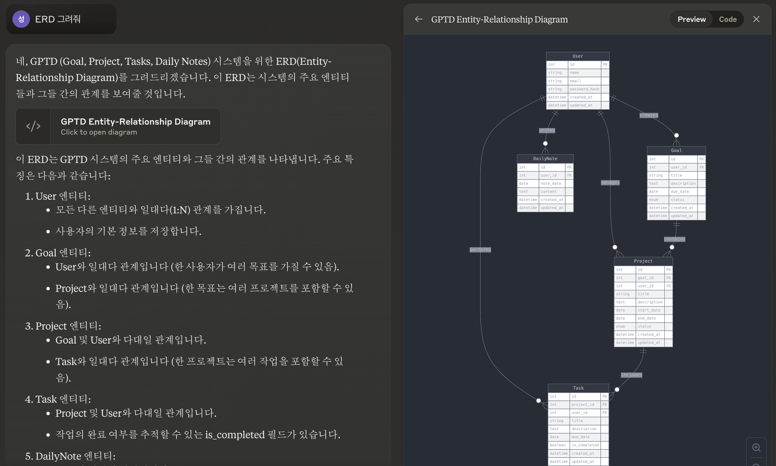The height and width of the screenshot is (466, 776).
Task: Click the 'performs' relationship label
Action: click(x=480, y=250)
